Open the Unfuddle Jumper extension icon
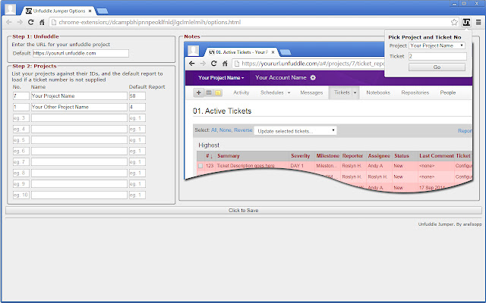Screen dimensions: 486x303 tap(466, 22)
